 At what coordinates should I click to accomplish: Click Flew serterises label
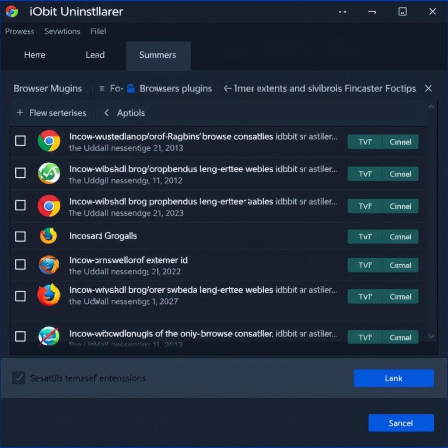click(58, 113)
